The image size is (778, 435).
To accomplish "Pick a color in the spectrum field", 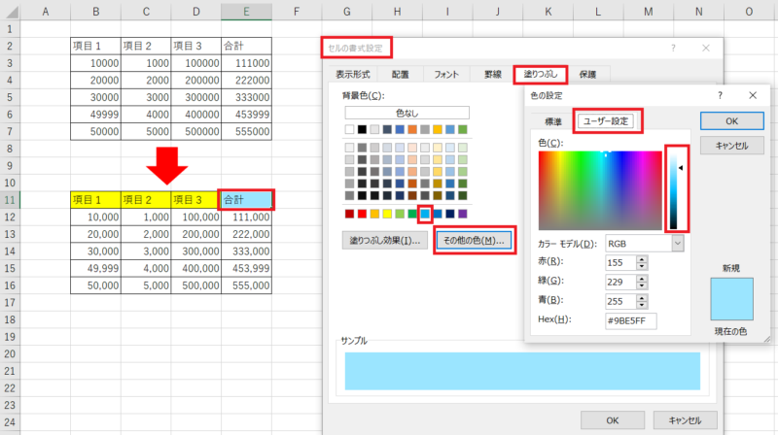I will pyautogui.click(x=600, y=190).
